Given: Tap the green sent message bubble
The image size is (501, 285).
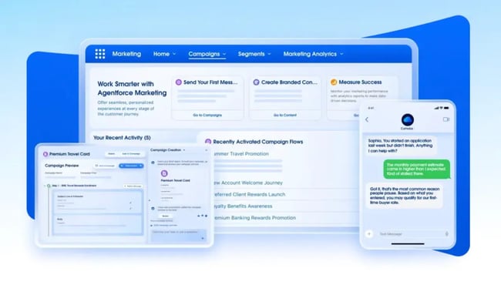Looking at the screenshot, I should pyautogui.click(x=417, y=169).
